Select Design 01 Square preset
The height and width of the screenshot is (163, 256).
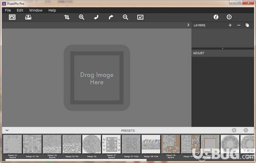coord(12,144)
